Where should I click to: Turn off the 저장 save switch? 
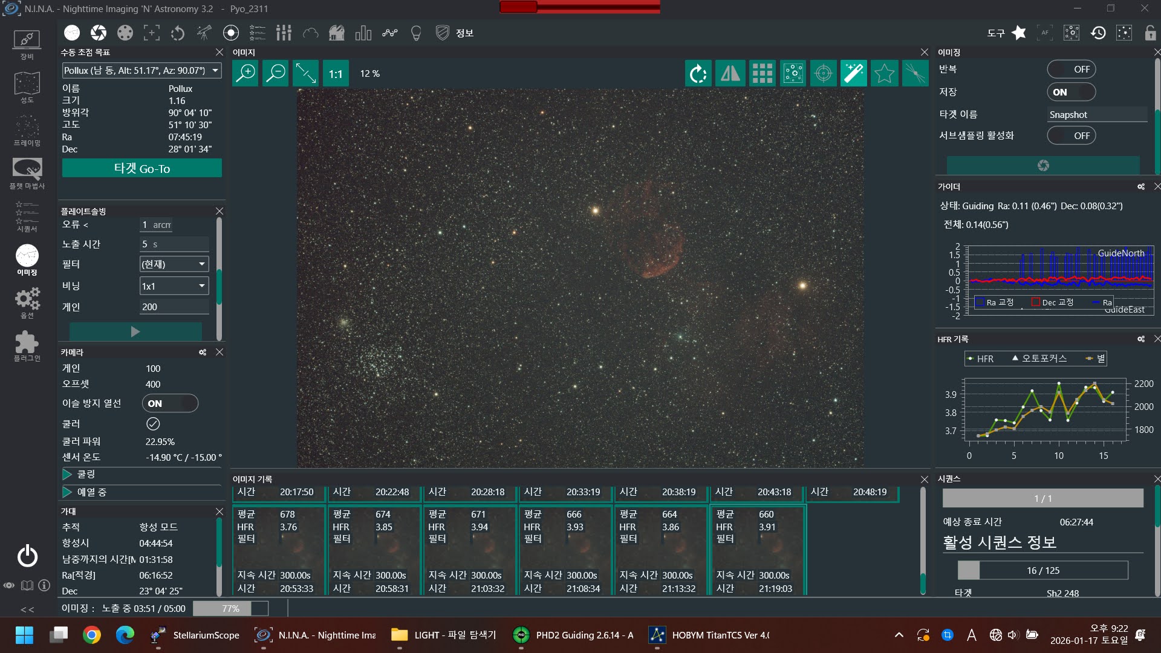coord(1071,92)
